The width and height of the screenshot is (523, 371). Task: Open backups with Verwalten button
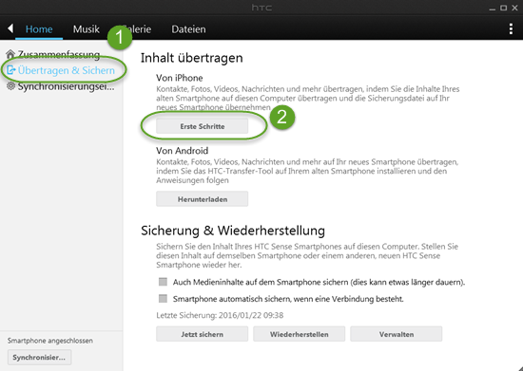click(397, 334)
